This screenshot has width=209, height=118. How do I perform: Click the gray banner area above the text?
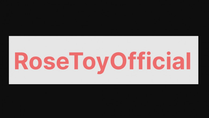pos(104,43)
